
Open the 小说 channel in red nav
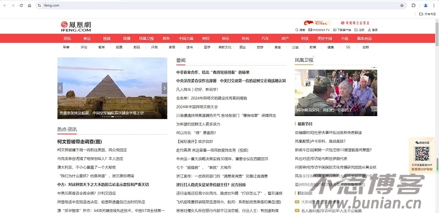(x=345, y=38)
